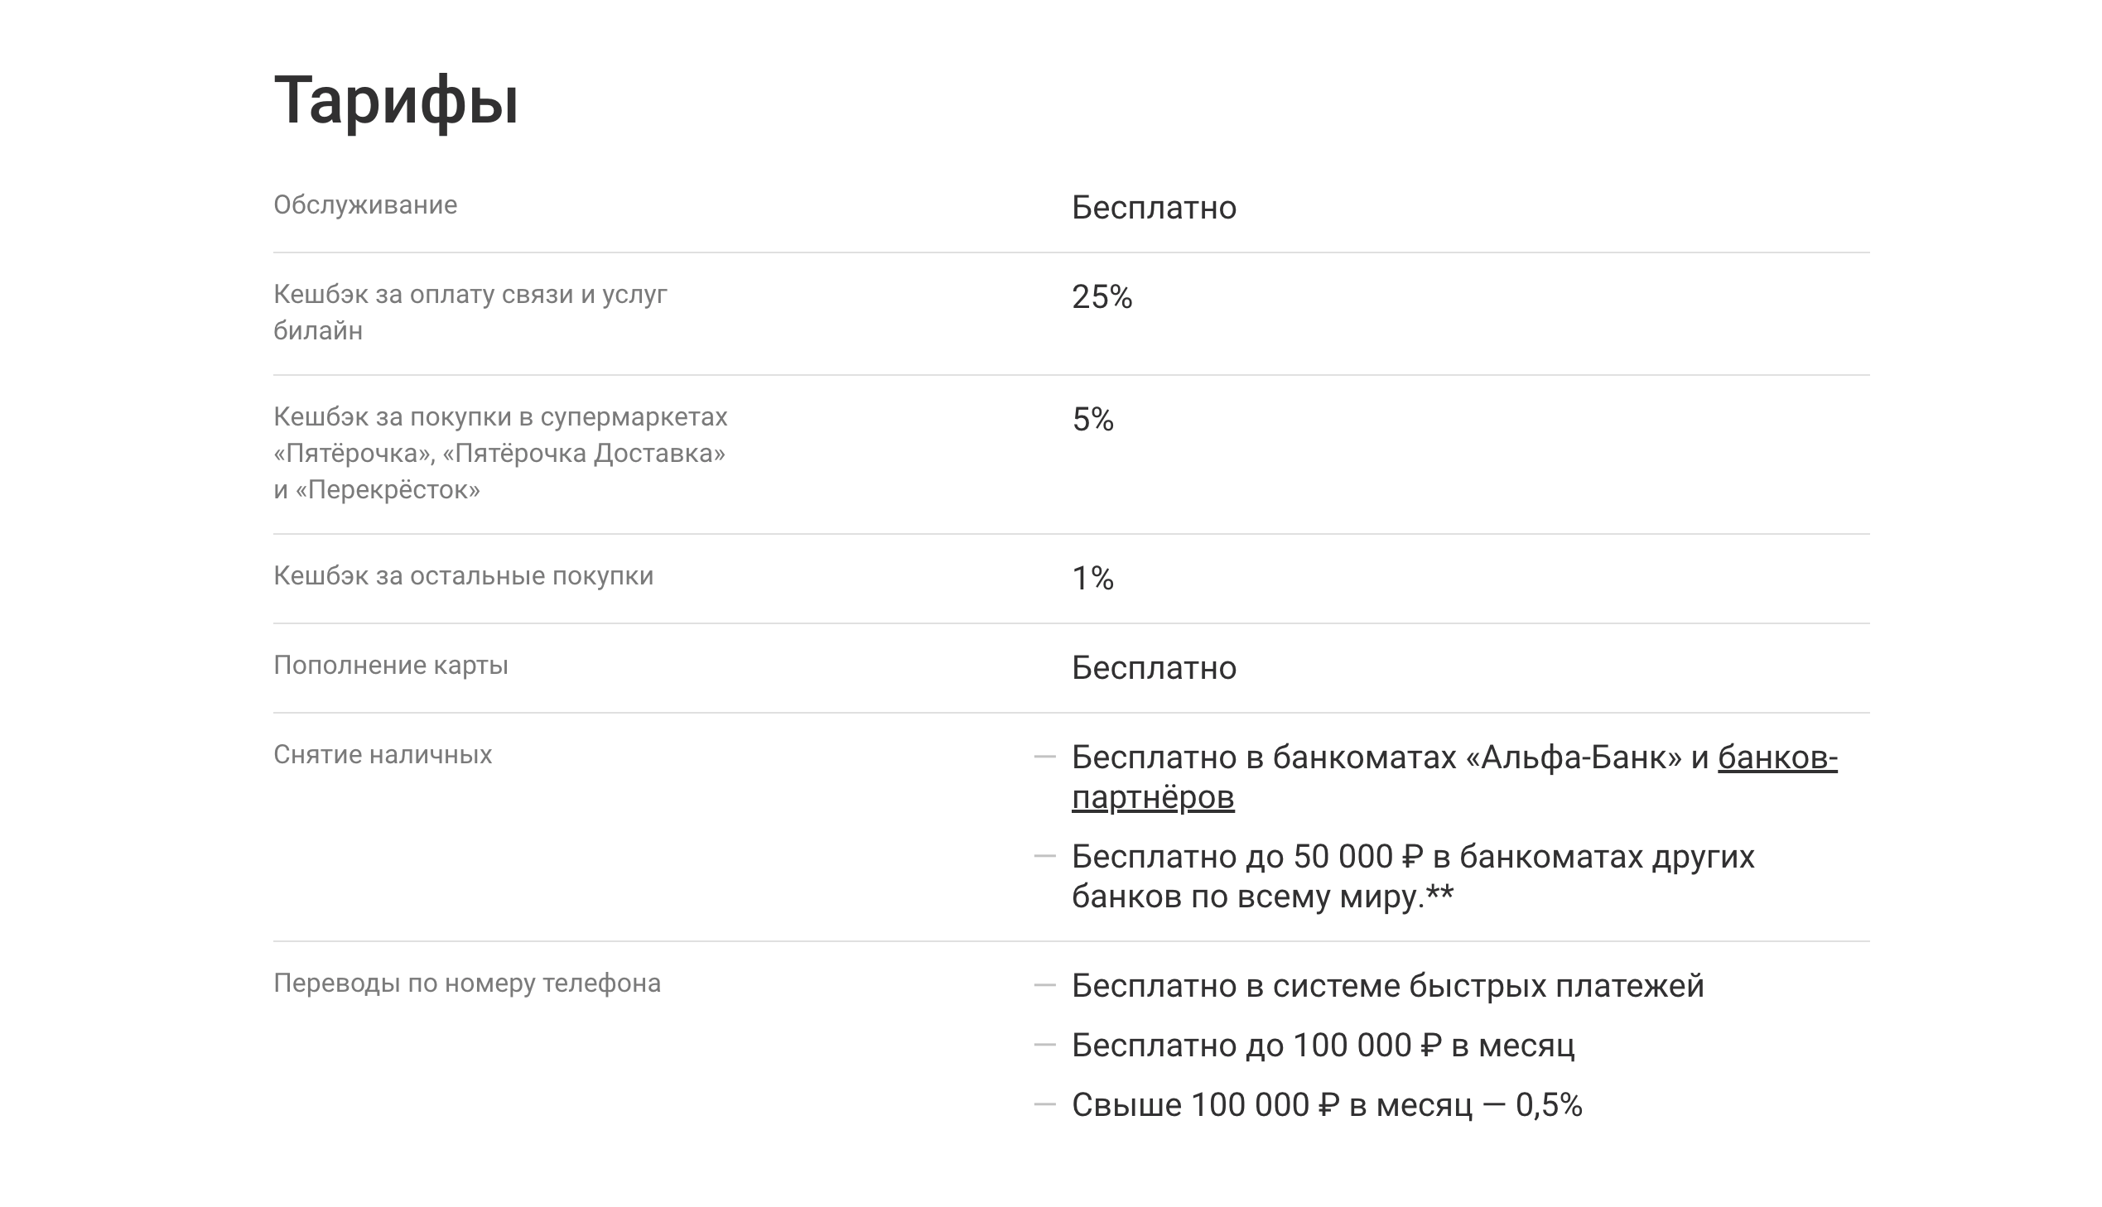Click the Тарифы heading

tap(396, 100)
